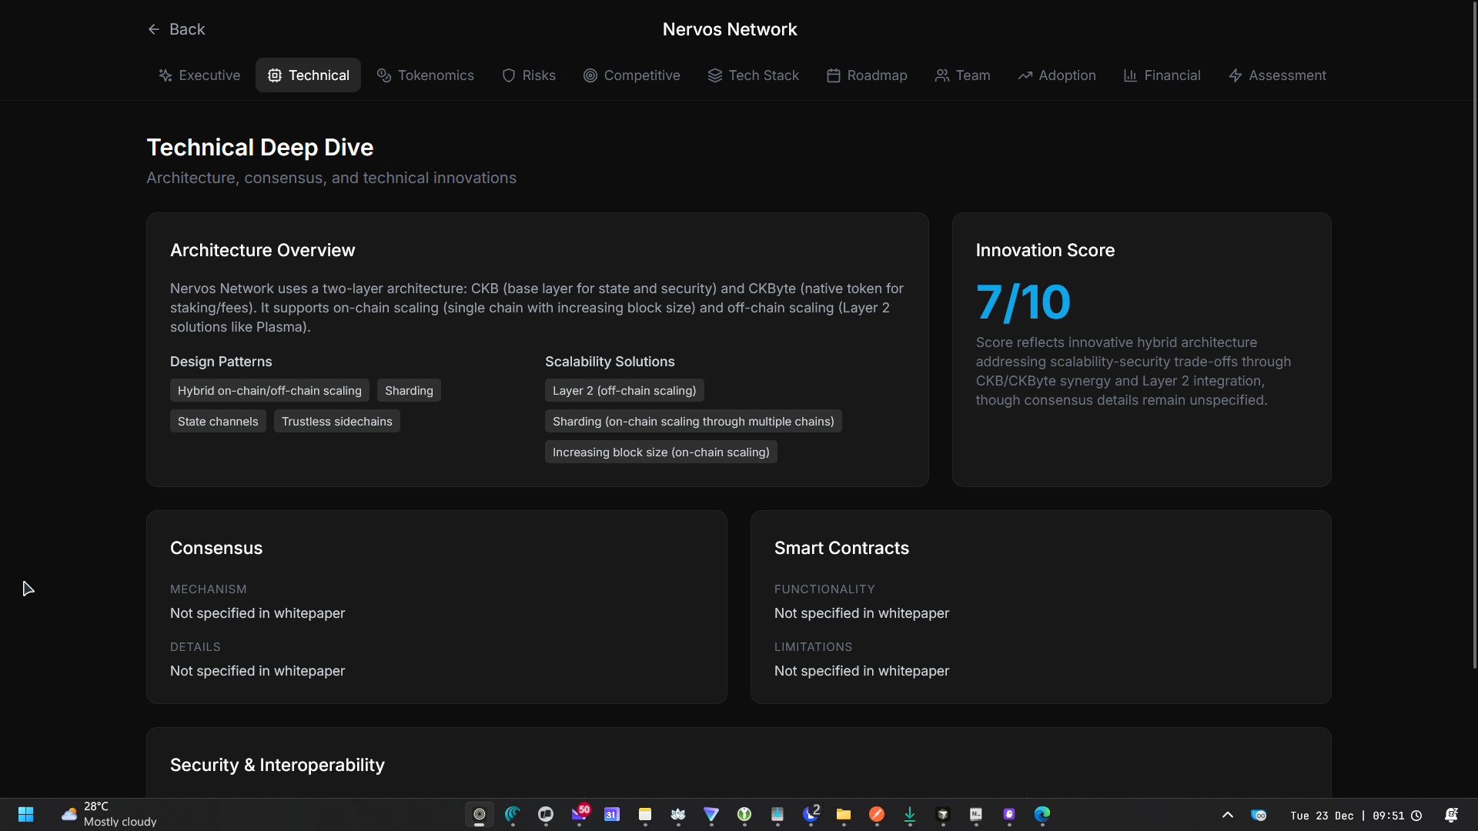Open the Windows Start menu
This screenshot has width=1478, height=831.
pyautogui.click(x=25, y=814)
